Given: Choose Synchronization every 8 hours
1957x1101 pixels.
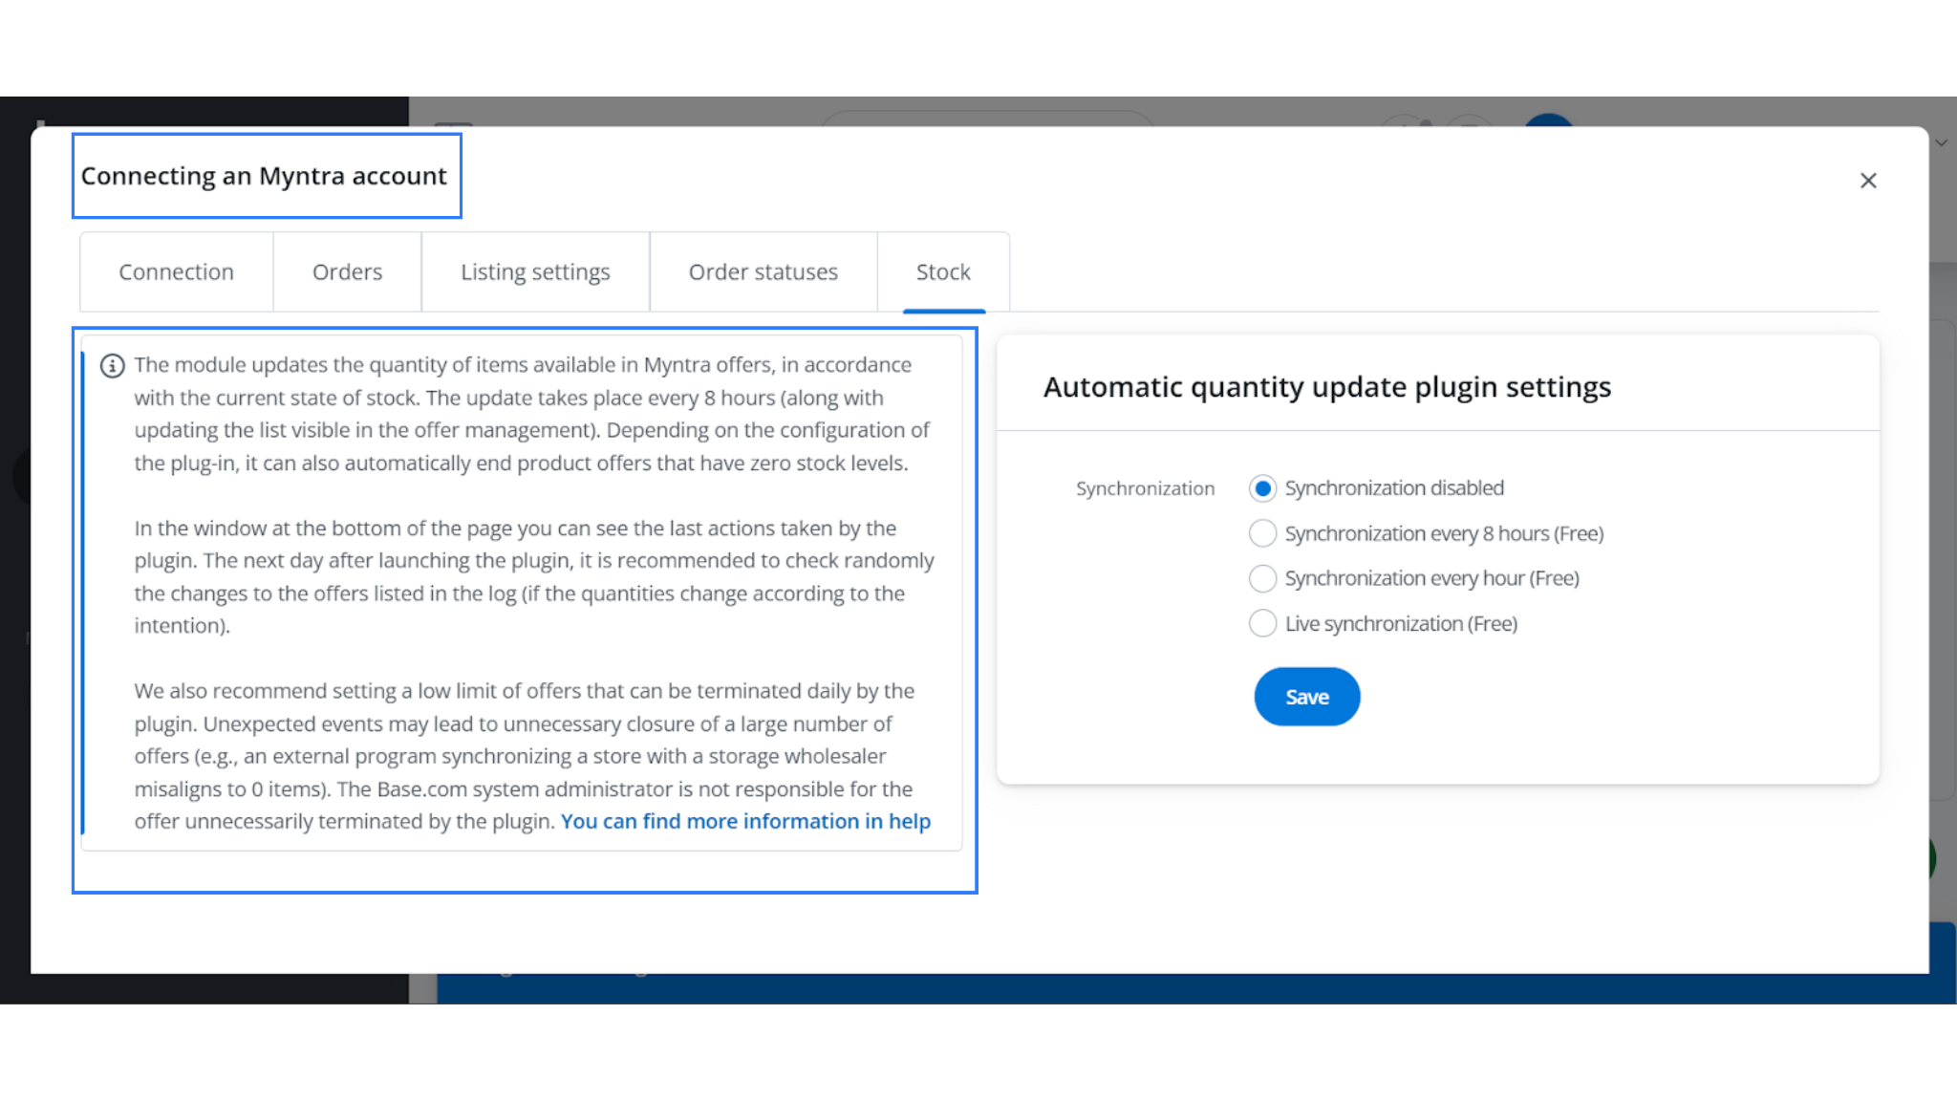Looking at the screenshot, I should pos(1262,533).
